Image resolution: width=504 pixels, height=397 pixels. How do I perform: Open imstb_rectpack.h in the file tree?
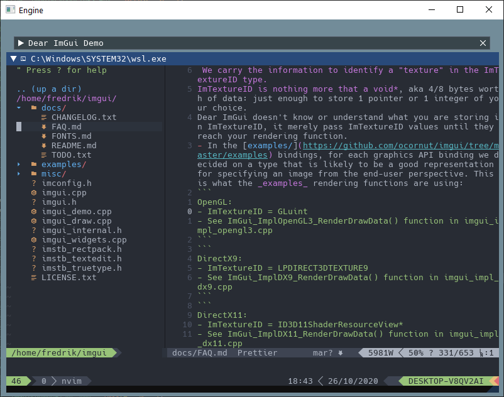pos(82,249)
